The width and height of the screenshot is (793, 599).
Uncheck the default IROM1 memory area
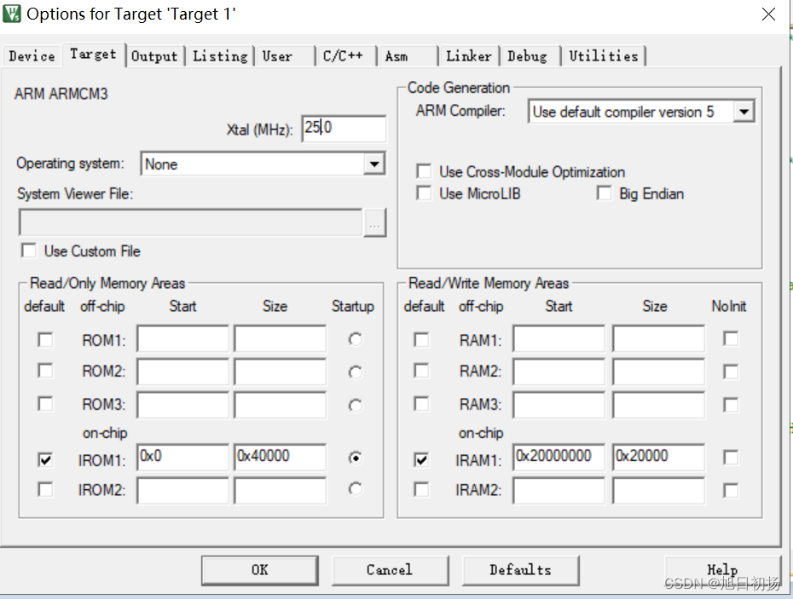pos(45,458)
